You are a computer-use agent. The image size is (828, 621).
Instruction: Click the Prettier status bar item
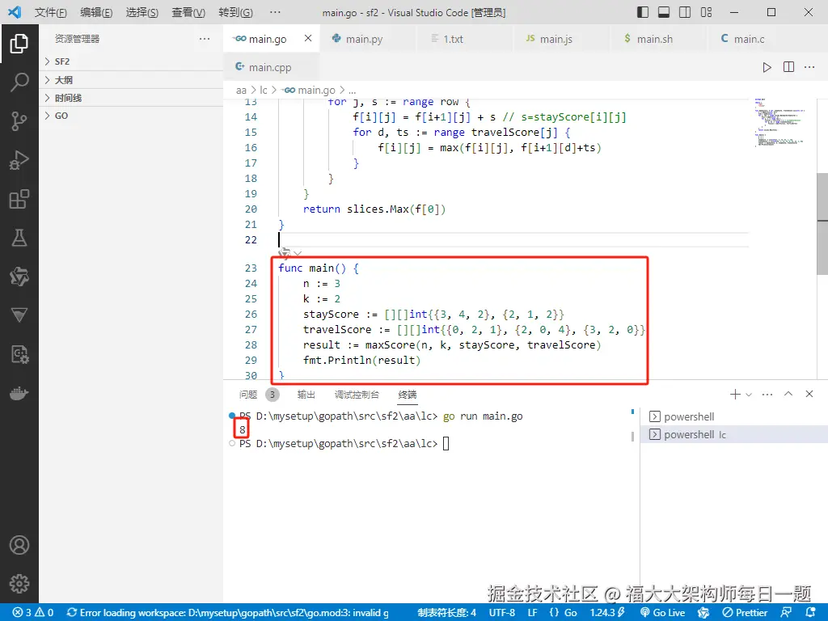point(745,613)
